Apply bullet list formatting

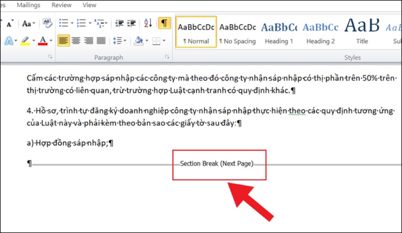click(x=64, y=23)
